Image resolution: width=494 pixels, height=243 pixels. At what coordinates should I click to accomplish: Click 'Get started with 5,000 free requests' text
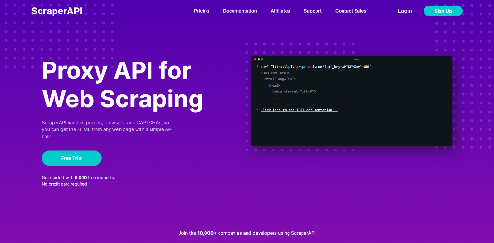pos(79,177)
